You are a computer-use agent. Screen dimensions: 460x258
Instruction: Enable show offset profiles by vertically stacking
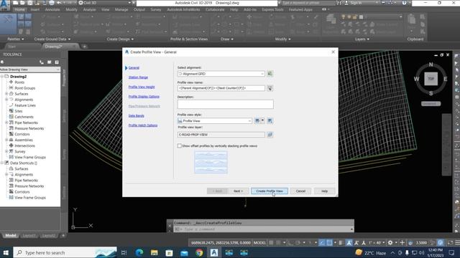coord(179,145)
